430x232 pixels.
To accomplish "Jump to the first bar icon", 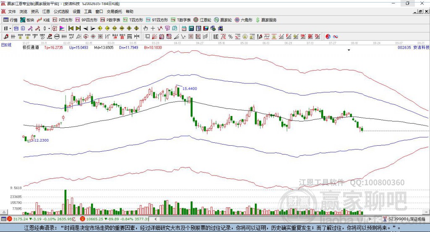I will [71, 28].
